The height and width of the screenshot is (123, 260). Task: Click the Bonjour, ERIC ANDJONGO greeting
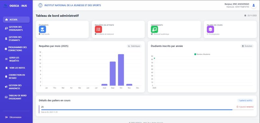[237, 4]
